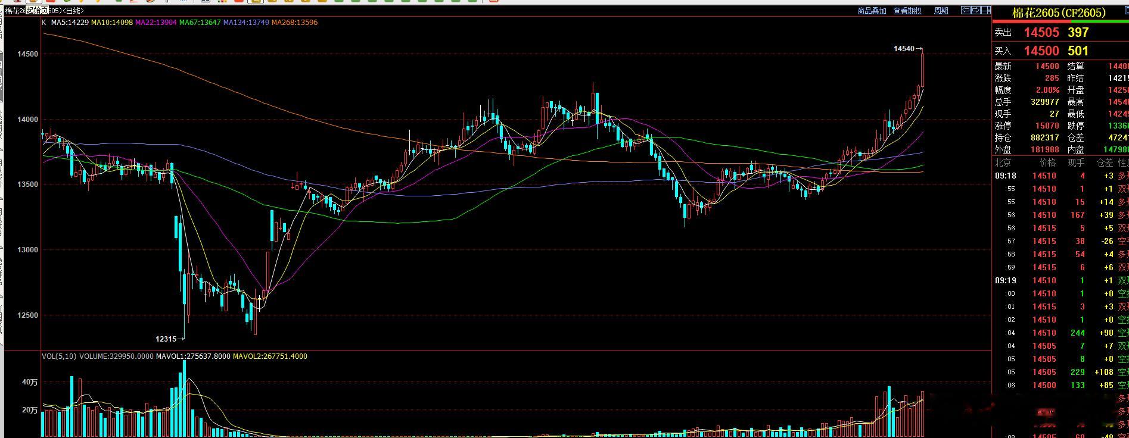Click the 结算 label

pos(1075,67)
